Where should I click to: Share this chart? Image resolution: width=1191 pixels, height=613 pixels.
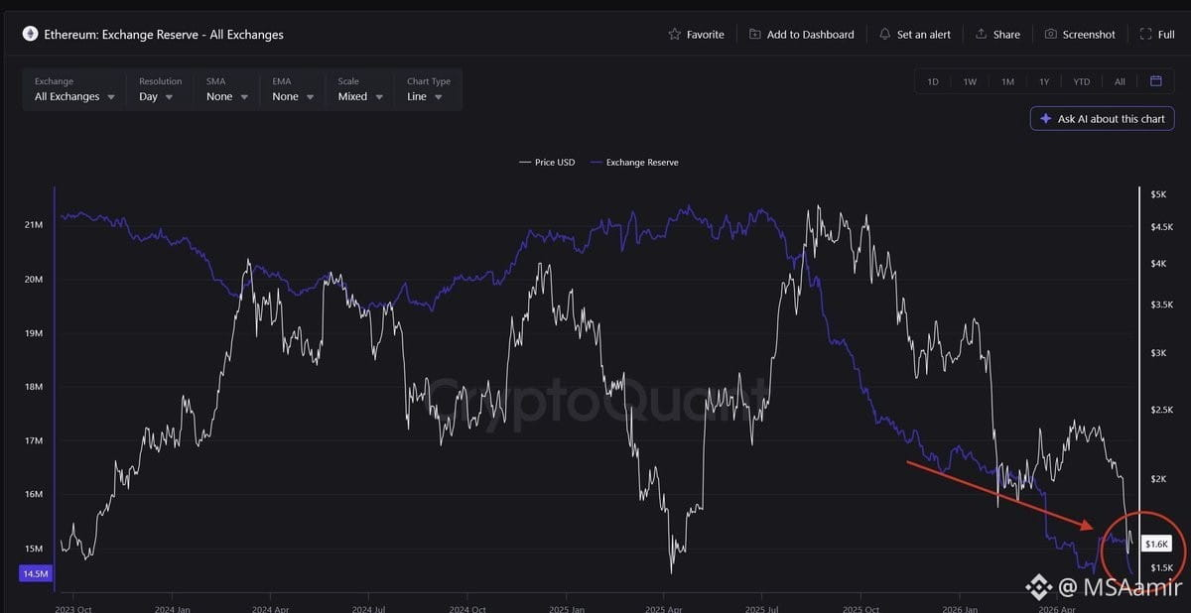click(x=997, y=34)
